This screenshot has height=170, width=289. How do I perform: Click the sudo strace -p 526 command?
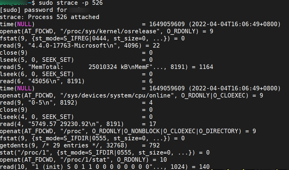(71, 3)
